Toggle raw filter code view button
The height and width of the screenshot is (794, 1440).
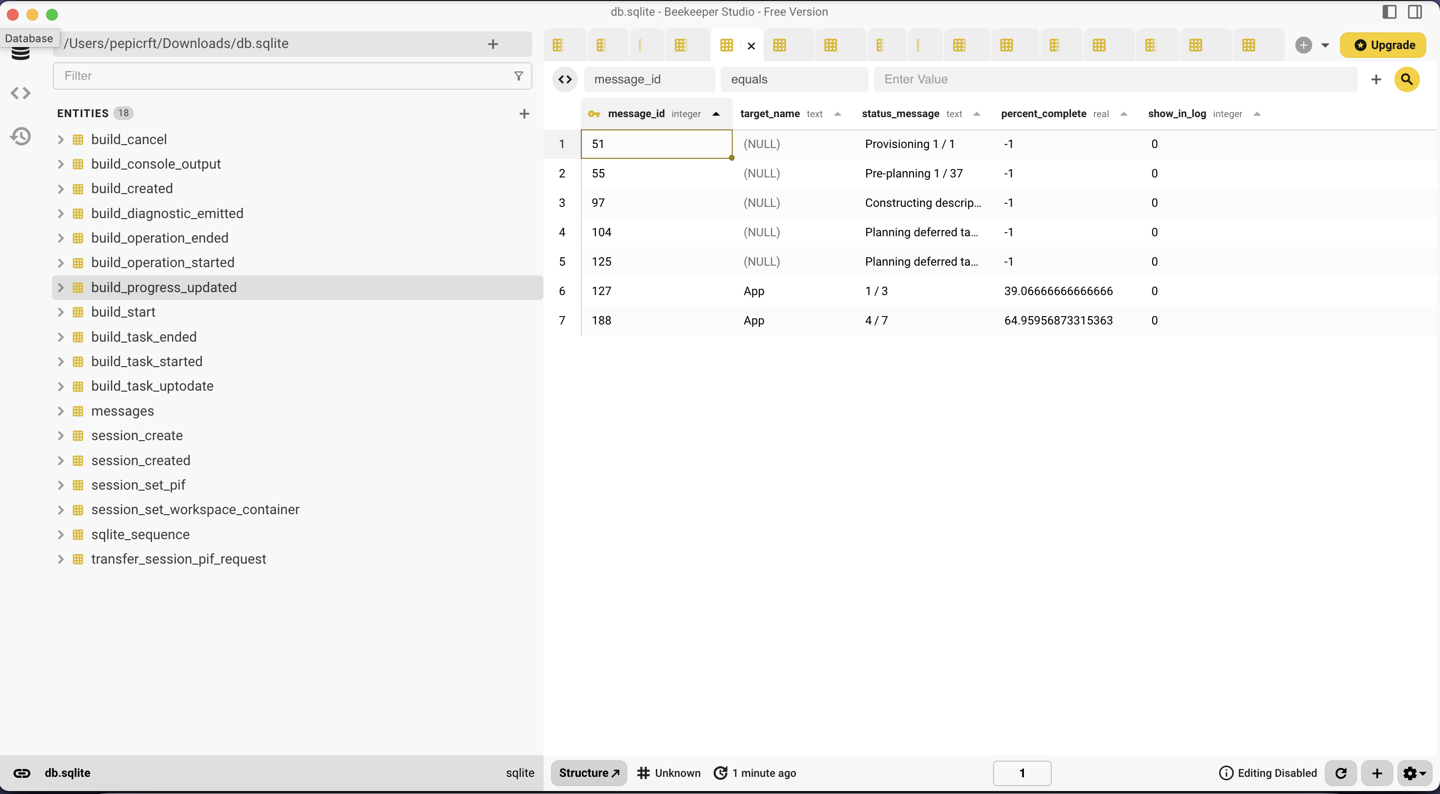click(x=565, y=79)
